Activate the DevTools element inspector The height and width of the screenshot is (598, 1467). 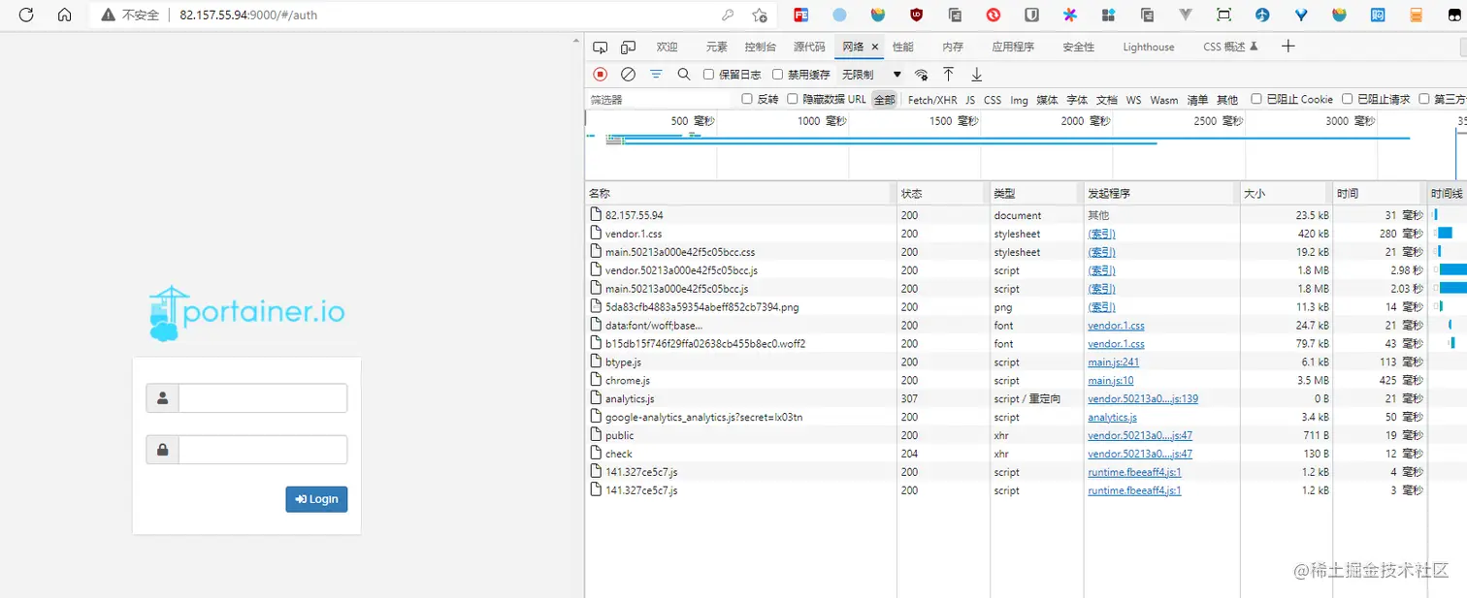tap(601, 47)
